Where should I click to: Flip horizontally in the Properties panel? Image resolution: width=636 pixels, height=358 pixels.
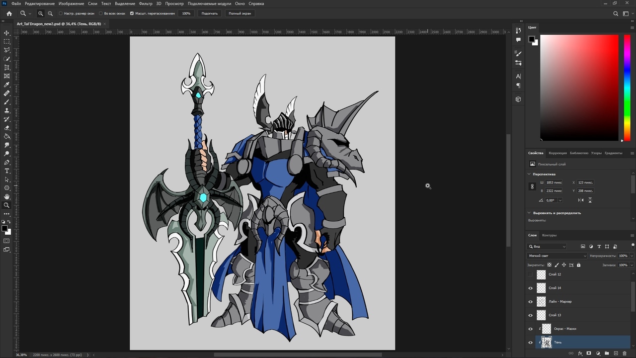581,200
